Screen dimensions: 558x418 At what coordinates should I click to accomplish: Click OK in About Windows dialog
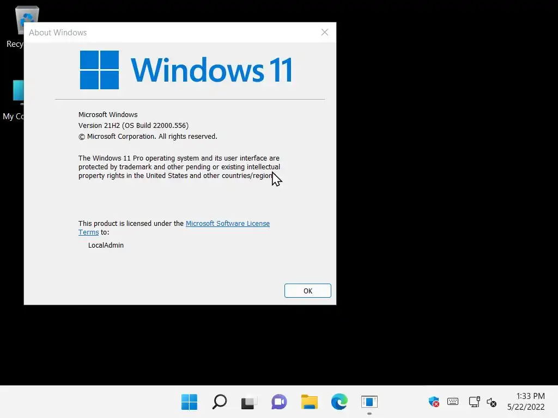point(307,291)
